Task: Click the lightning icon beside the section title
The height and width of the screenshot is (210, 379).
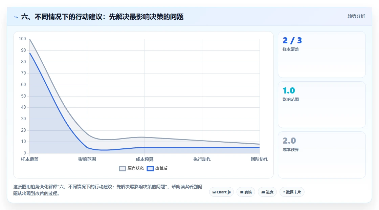Action: (16, 17)
